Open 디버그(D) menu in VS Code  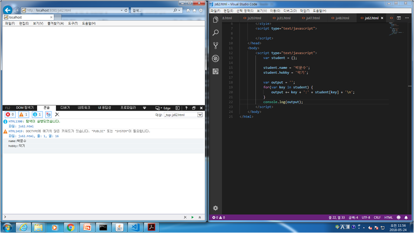click(x=290, y=10)
